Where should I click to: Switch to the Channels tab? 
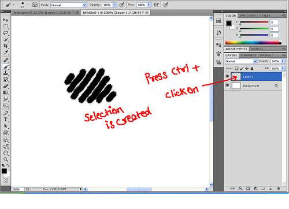pos(249,55)
